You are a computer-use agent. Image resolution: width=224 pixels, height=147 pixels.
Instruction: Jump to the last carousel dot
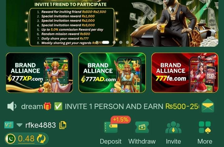coord(127,42)
